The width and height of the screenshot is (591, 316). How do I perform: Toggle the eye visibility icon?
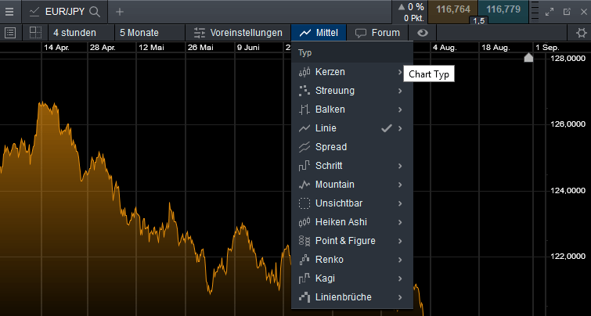(x=423, y=33)
